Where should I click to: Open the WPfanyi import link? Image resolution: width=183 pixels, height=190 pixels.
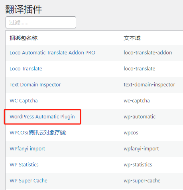click(27, 149)
